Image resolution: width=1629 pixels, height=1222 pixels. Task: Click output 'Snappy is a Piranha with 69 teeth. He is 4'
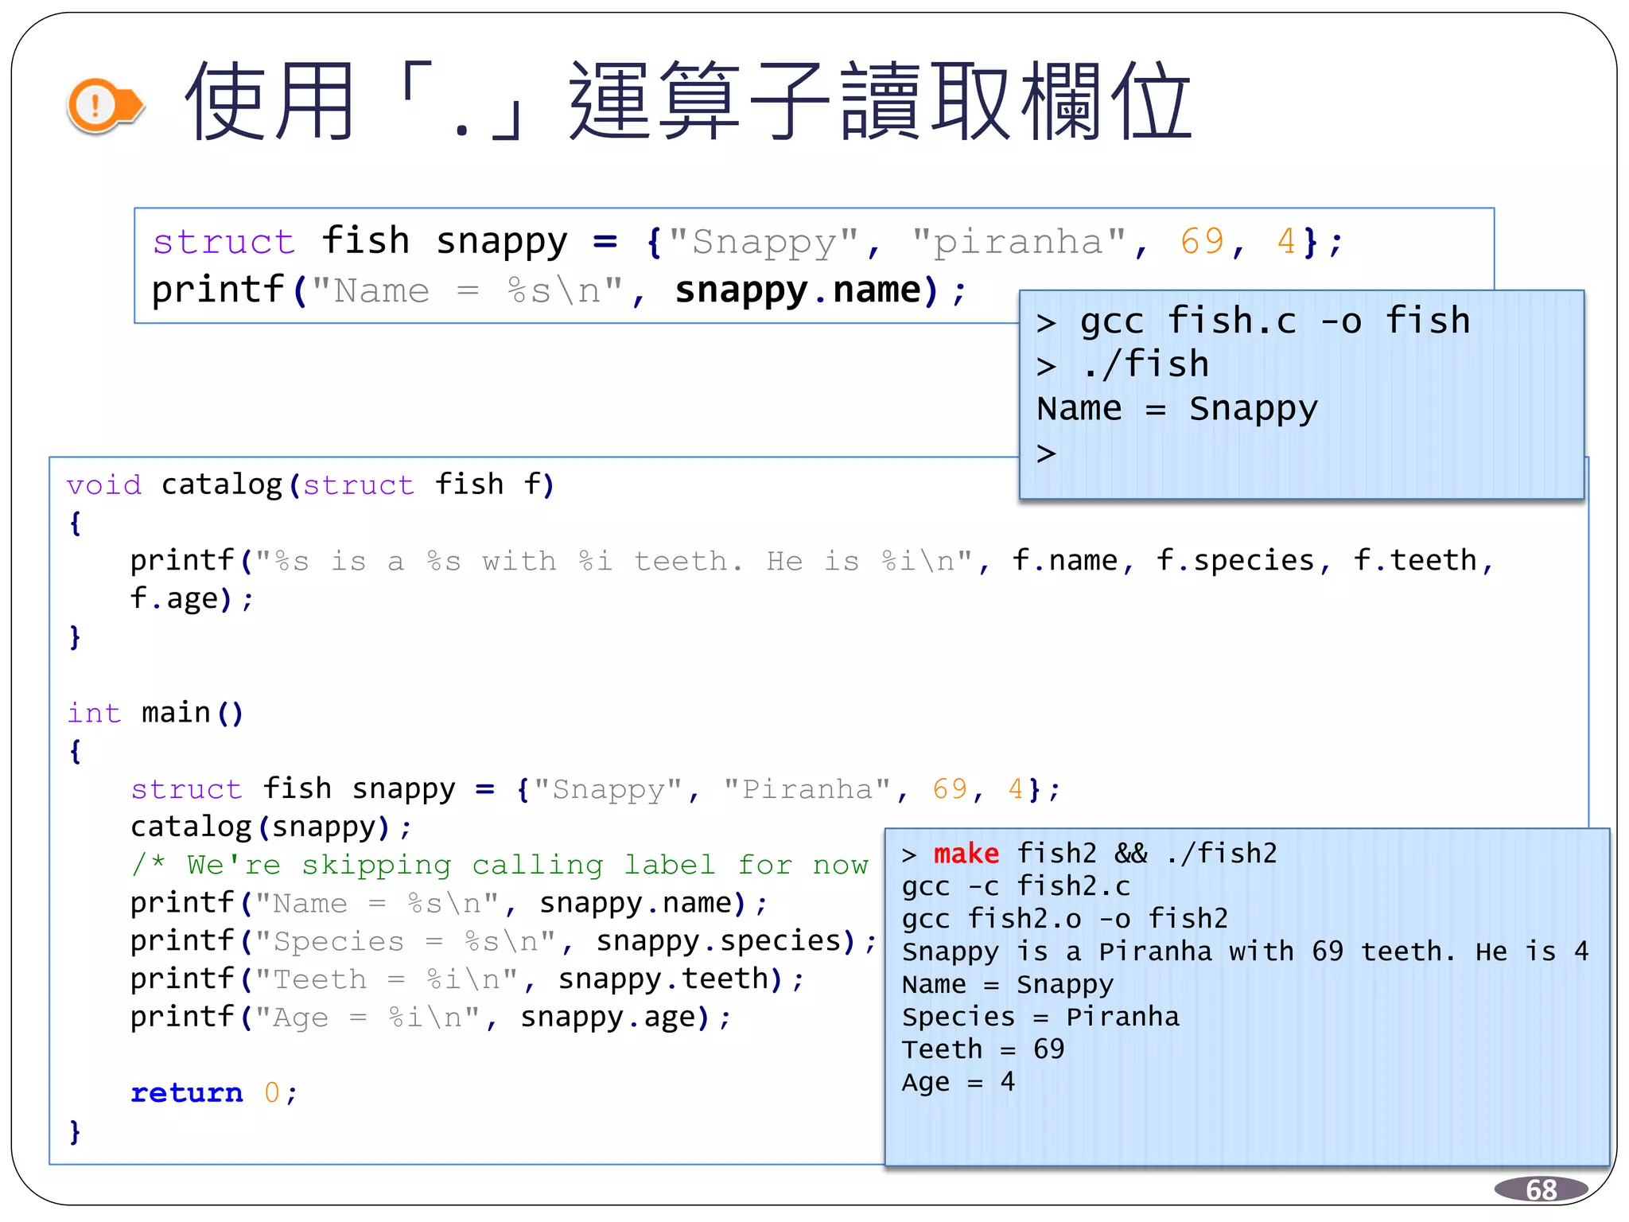[1245, 952]
